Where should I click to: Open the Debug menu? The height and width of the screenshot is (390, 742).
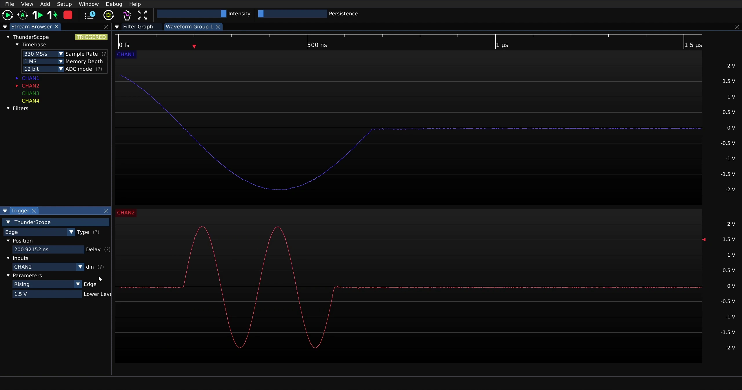[114, 4]
